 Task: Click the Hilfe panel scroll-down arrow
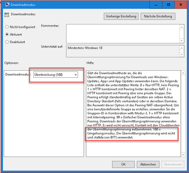click(x=183, y=154)
